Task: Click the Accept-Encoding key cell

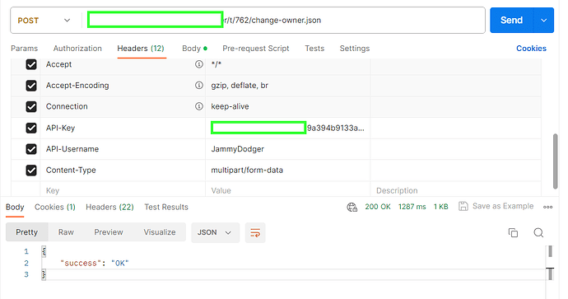Action: click(123, 85)
